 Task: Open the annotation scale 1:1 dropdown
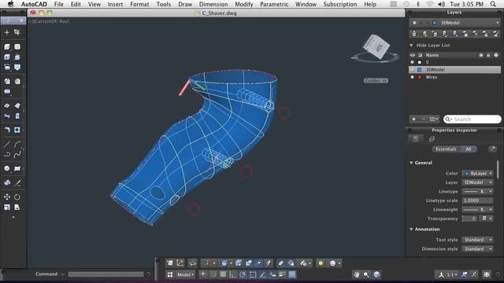pyautogui.click(x=452, y=274)
